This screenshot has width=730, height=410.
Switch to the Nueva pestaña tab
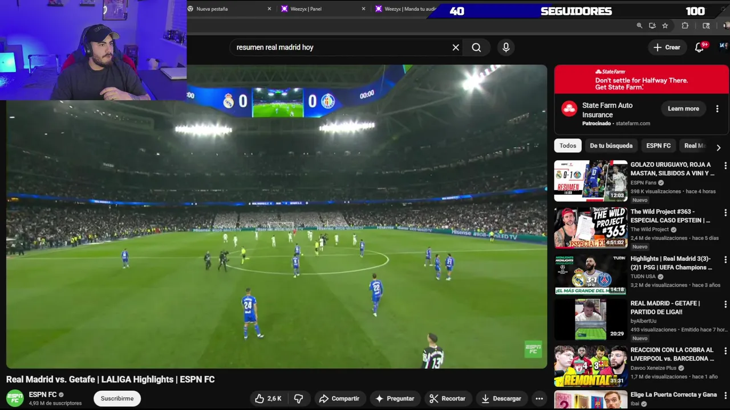coord(228,9)
